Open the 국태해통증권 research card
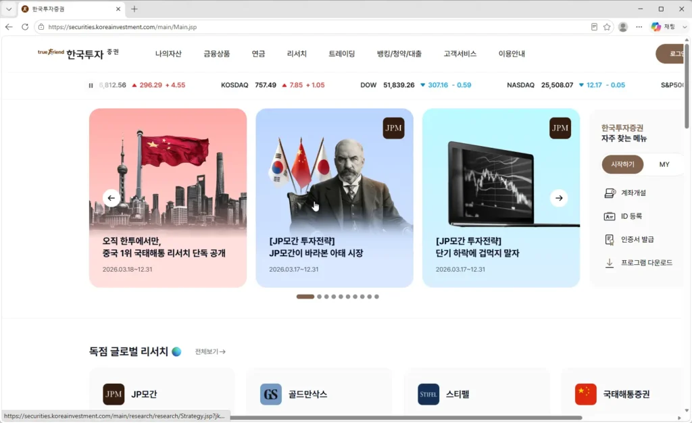 coord(622,392)
